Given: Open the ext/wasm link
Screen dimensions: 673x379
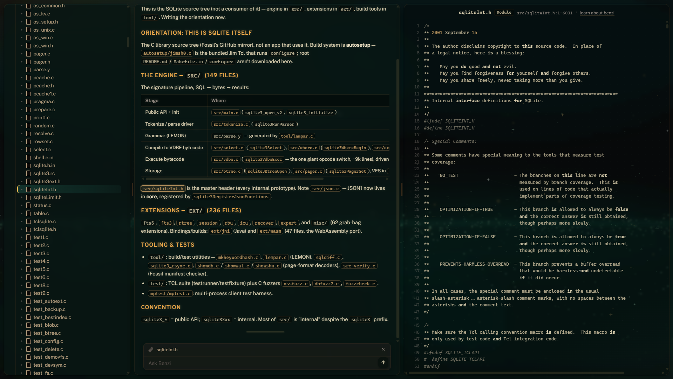Looking at the screenshot, I should pos(270,231).
